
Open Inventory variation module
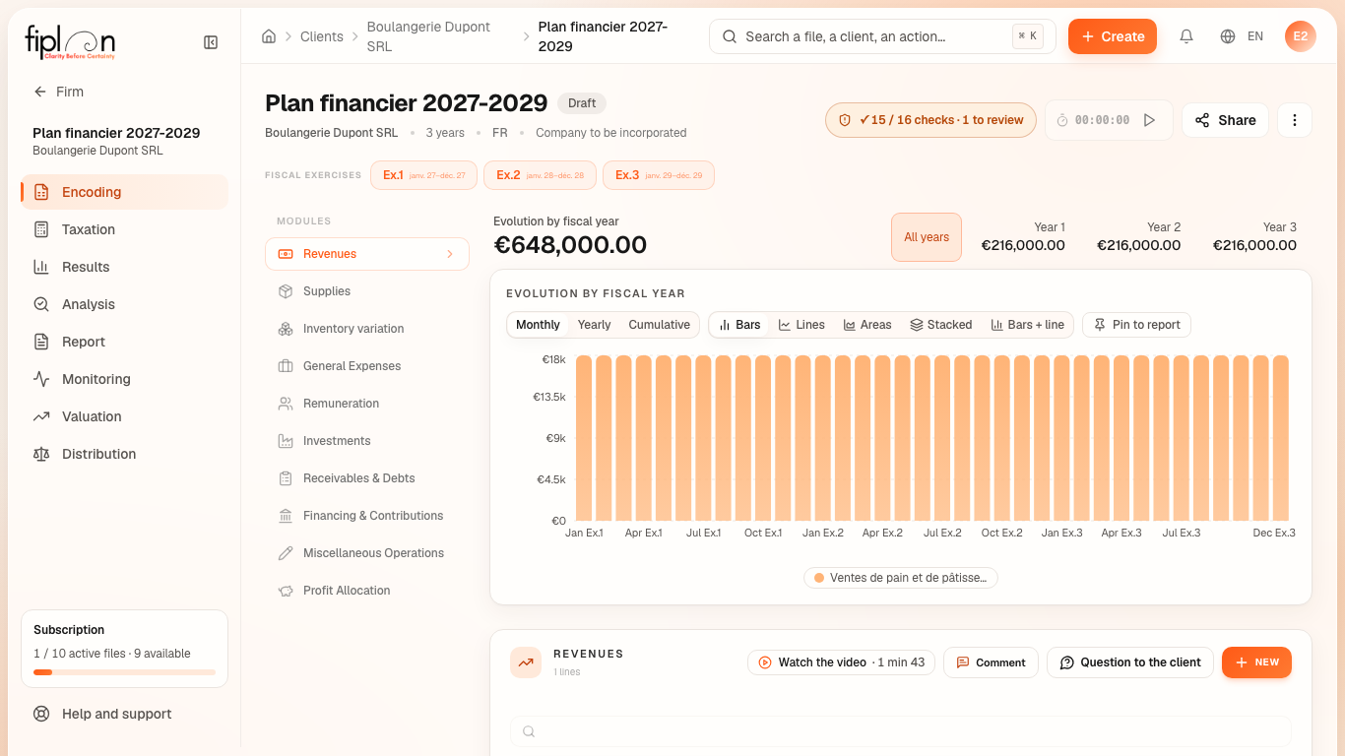(x=367, y=329)
